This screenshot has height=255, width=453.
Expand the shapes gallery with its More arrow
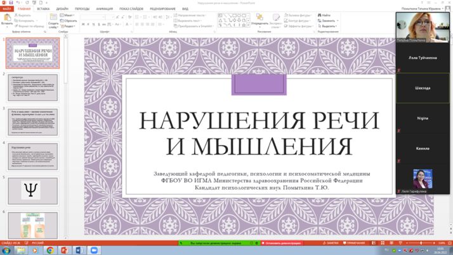(x=249, y=26)
